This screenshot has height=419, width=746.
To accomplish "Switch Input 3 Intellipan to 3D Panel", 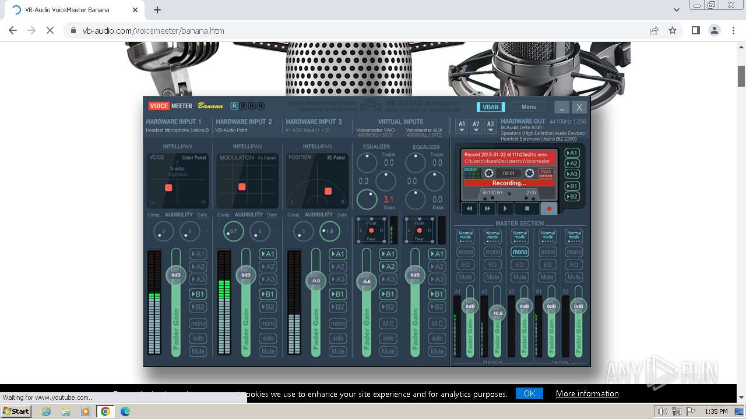I will (336, 158).
